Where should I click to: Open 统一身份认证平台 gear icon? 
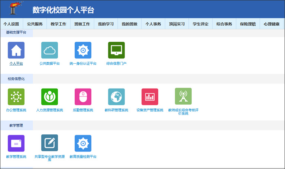click(83, 50)
